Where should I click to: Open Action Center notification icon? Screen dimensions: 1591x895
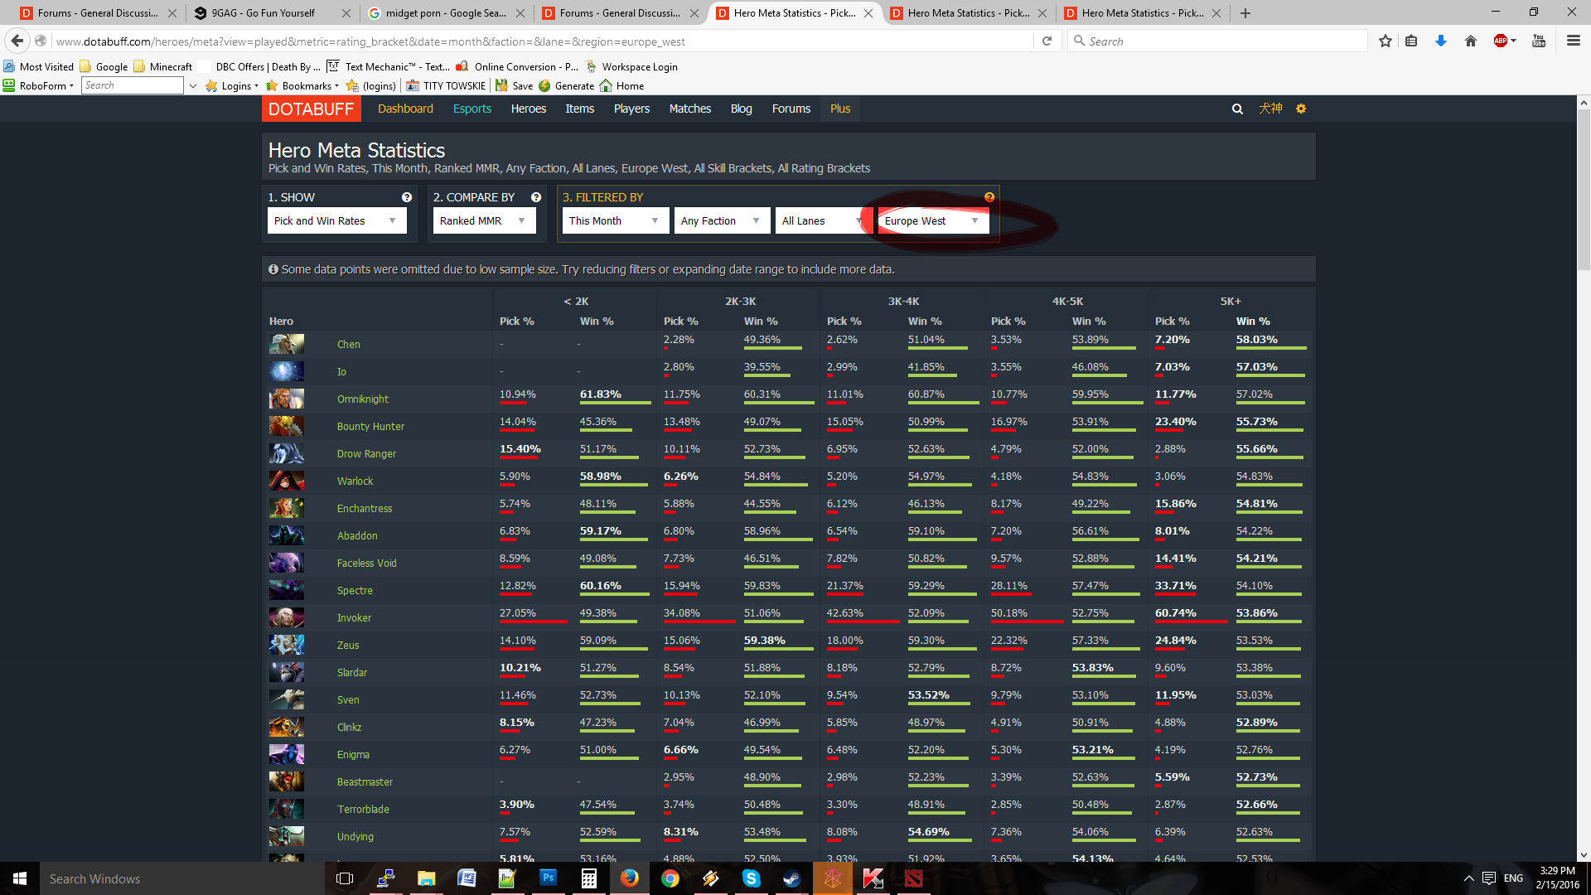[1489, 878]
